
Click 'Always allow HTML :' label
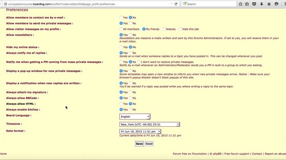(x=21, y=104)
